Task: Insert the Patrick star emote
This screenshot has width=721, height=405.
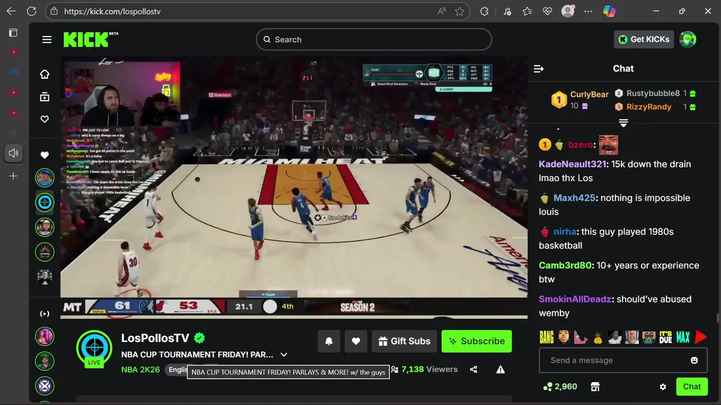Action: pos(581,337)
